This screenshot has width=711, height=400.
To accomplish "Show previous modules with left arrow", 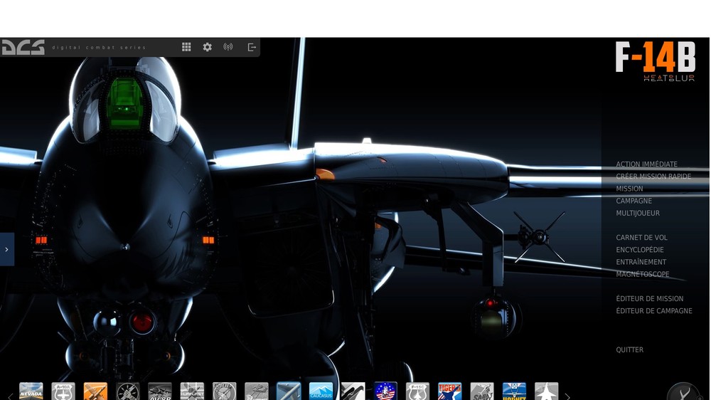I will tap(10, 396).
